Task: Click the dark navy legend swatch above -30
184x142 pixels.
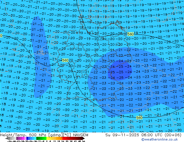Action: click(x=27, y=138)
